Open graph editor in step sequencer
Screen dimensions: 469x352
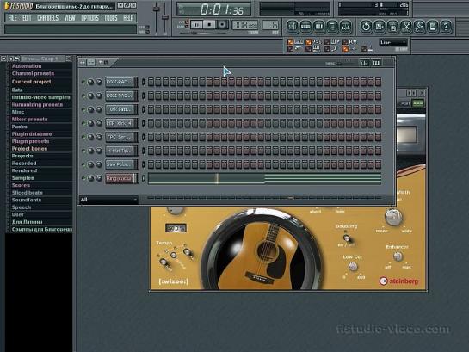pos(364,63)
